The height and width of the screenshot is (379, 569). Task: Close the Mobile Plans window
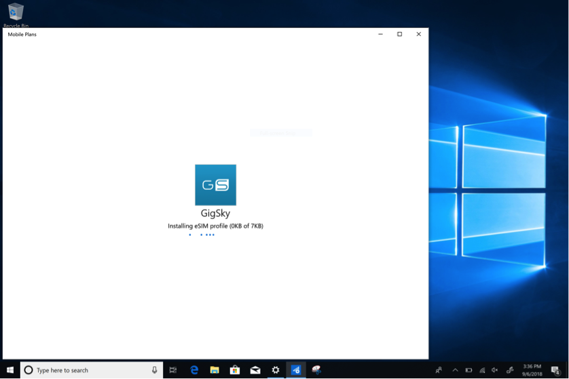click(419, 34)
